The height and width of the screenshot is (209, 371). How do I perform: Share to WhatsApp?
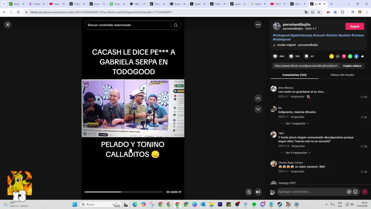pos(350,56)
